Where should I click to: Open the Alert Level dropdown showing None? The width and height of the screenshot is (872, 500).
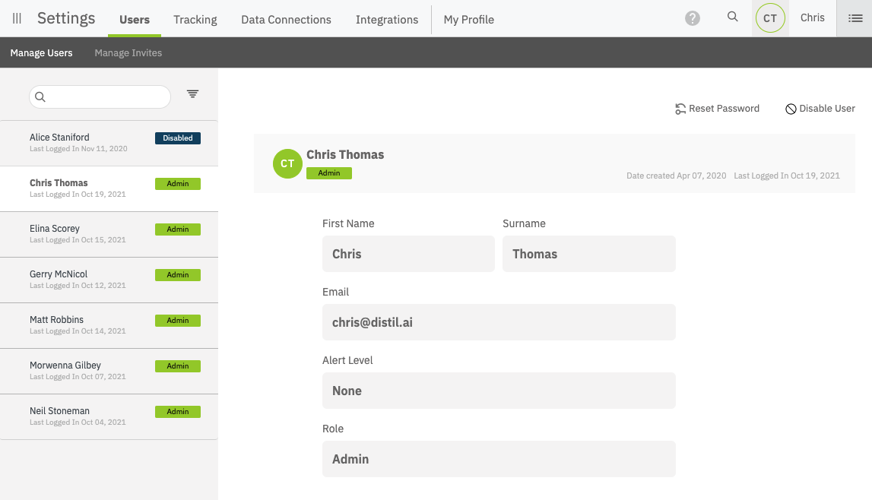(x=499, y=391)
